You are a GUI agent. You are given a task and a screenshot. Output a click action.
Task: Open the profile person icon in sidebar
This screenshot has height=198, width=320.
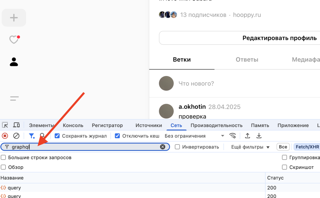click(x=14, y=62)
